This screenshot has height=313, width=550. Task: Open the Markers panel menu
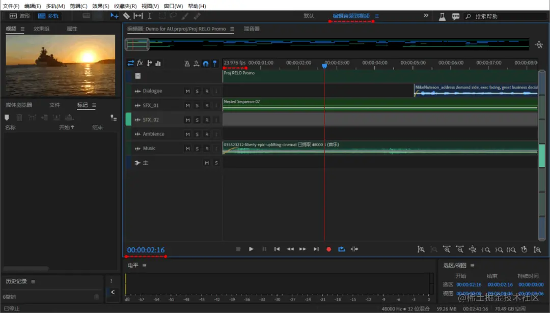pyautogui.click(x=94, y=105)
